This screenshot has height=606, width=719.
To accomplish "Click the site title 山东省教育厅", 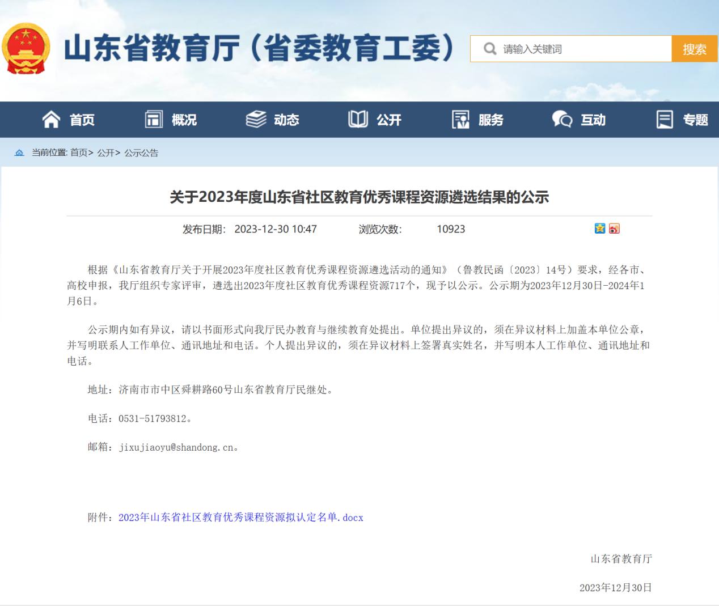I will (259, 48).
